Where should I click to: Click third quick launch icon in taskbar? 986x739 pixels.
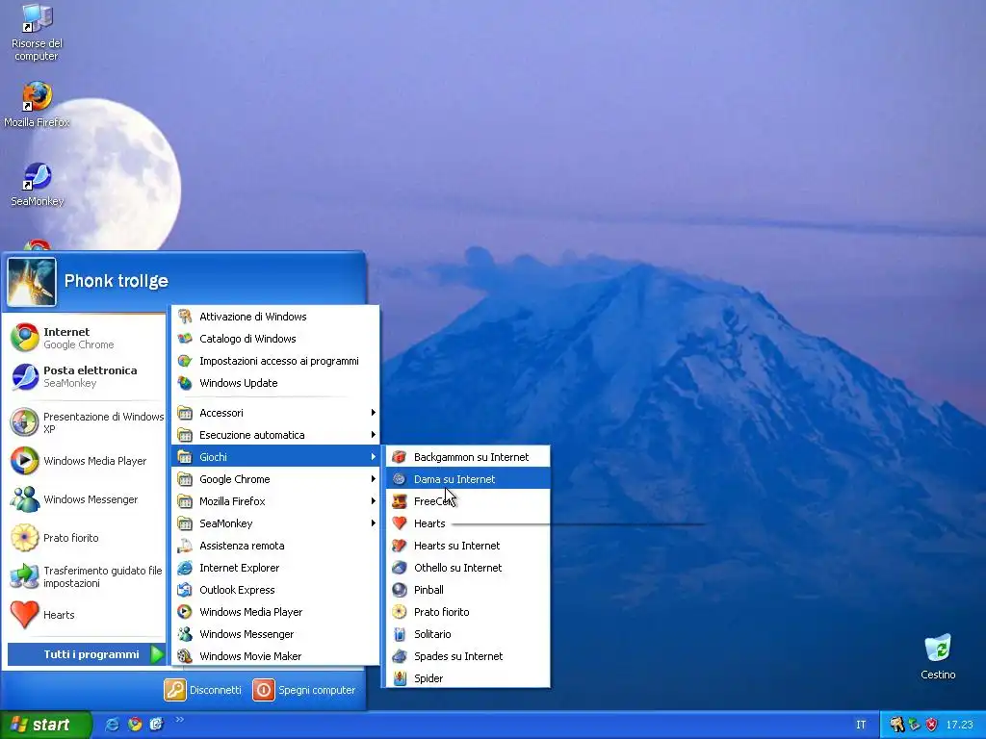pos(157,724)
